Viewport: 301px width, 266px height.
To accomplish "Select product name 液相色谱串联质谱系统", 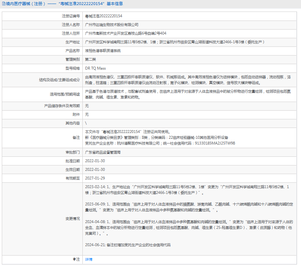I will [x=103, y=51].
